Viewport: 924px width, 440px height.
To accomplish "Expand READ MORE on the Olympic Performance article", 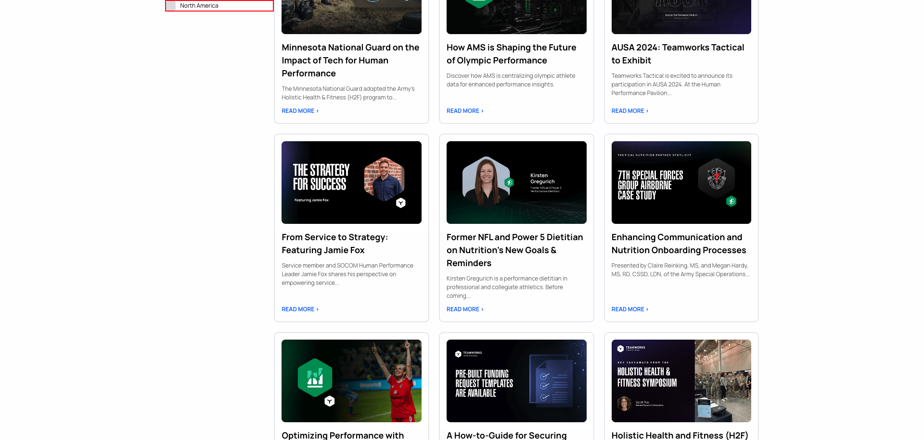I will tap(464, 110).
